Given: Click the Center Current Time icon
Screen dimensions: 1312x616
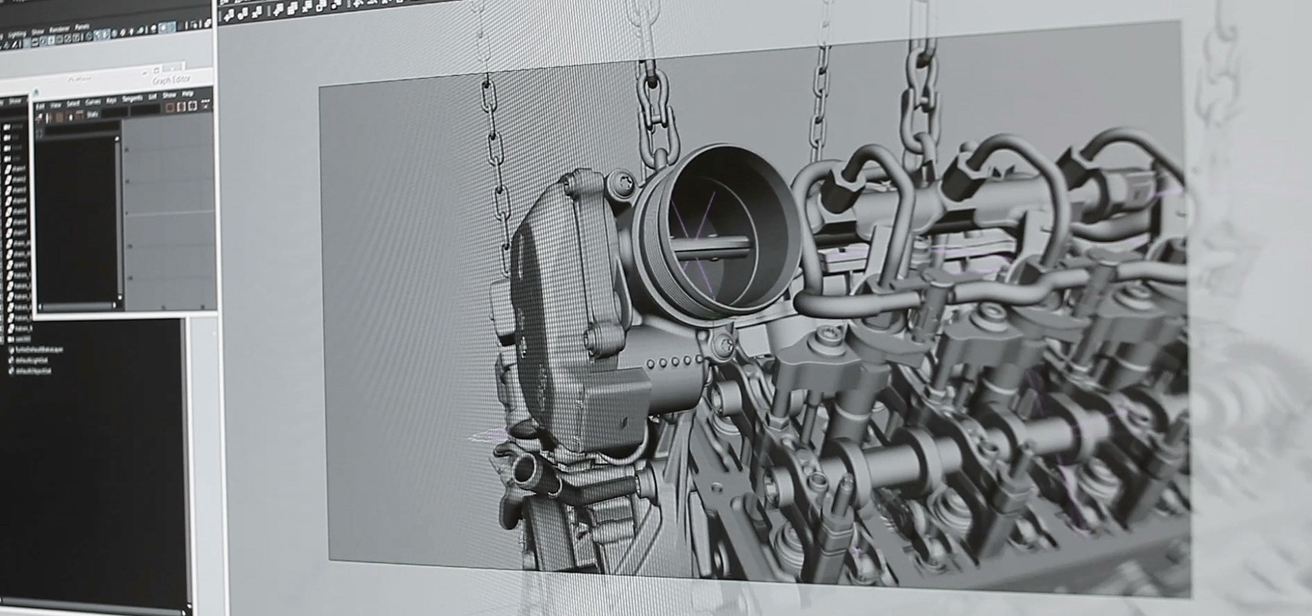Looking at the screenshot, I should click(193, 106).
